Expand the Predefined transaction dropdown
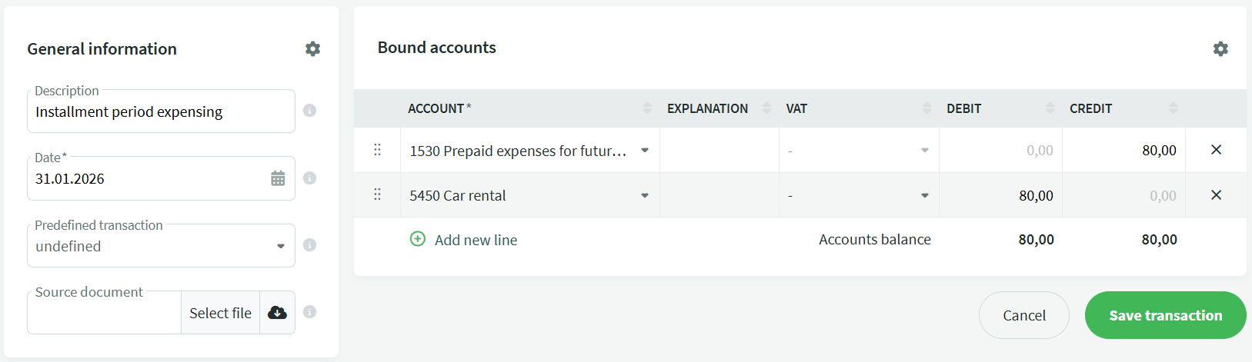1252x362 pixels. click(x=281, y=246)
